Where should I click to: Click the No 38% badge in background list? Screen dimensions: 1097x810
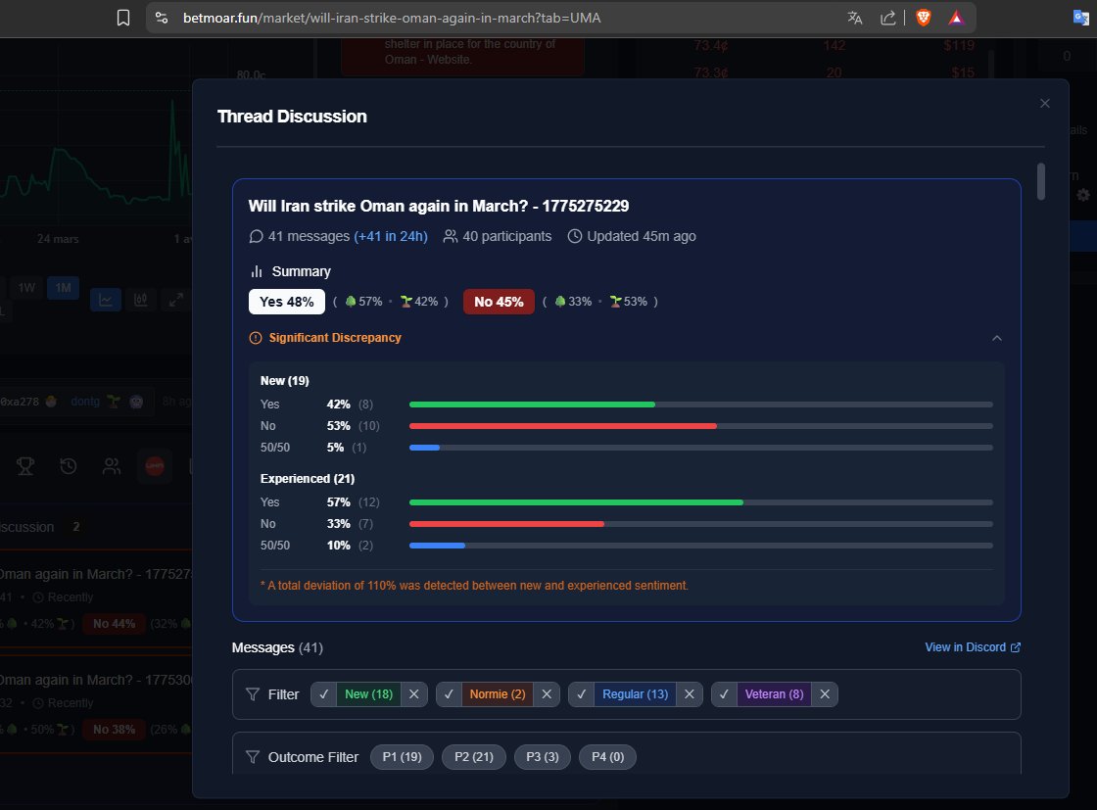coord(114,729)
